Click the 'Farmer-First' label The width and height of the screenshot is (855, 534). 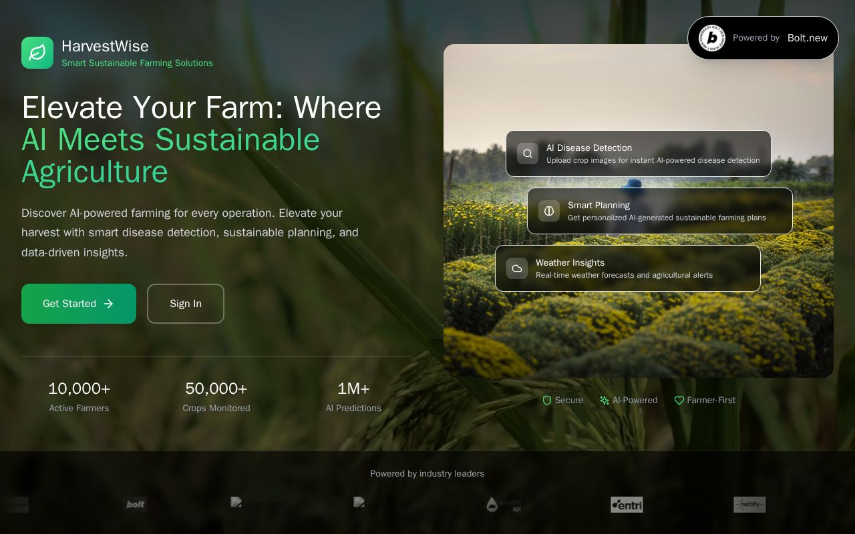coord(711,400)
